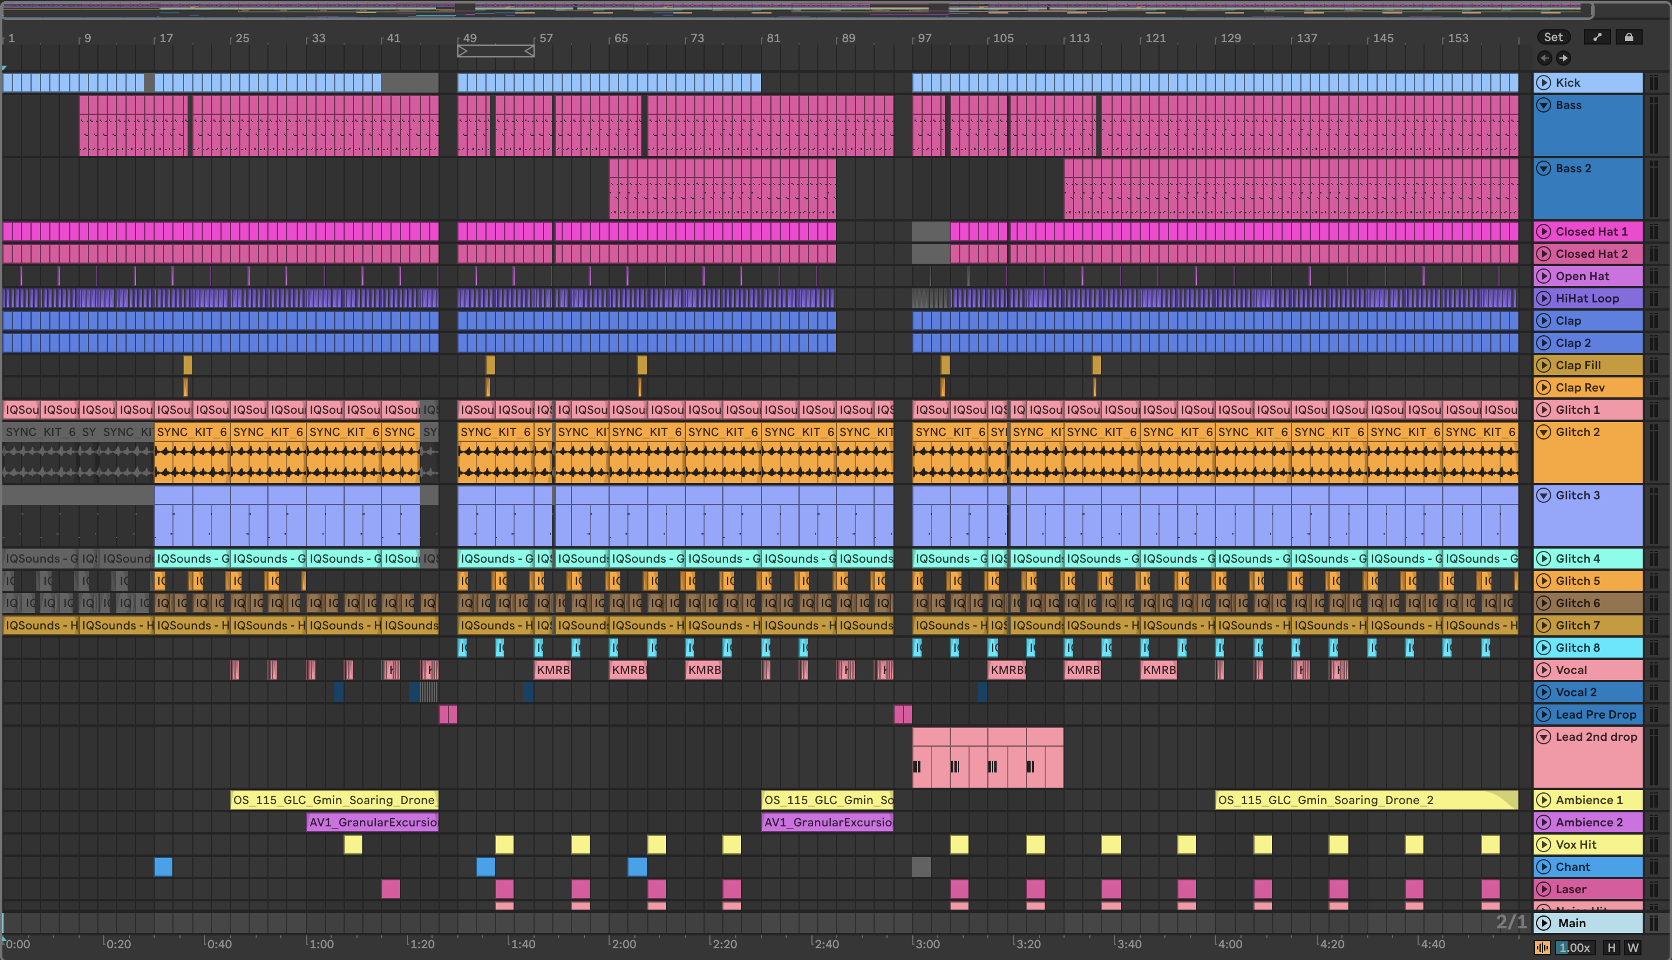Unfold the Lead Pre Drop track
Viewport: 1672px width, 960px height.
coord(1544,715)
